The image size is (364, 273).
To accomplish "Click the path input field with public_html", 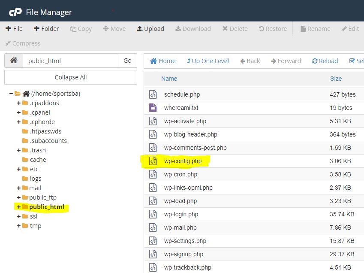I will pyautogui.click(x=70, y=61).
